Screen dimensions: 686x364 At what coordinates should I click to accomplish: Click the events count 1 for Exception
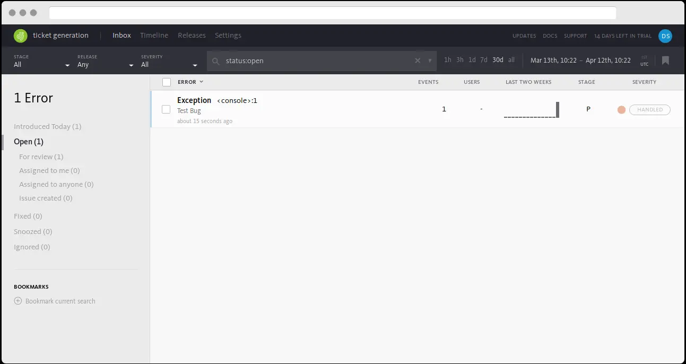pyautogui.click(x=444, y=109)
